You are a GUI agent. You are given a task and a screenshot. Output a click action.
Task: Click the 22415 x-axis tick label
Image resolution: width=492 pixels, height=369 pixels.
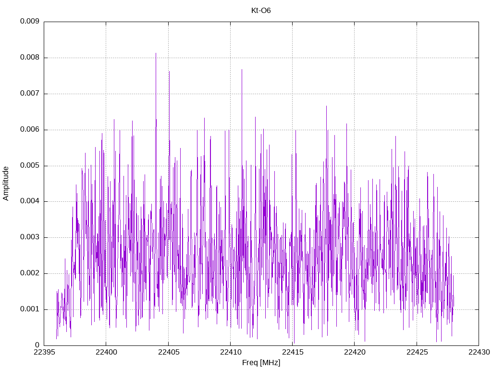click(293, 352)
